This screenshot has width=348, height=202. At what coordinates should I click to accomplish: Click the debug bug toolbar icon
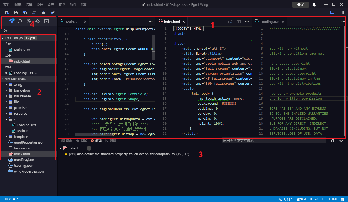(43, 12)
